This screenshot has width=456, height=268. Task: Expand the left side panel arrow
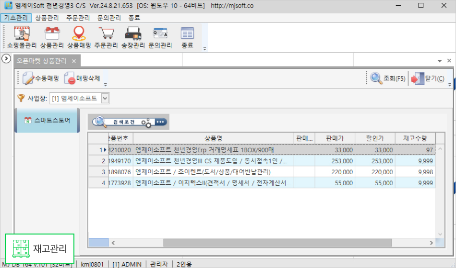coord(6,58)
